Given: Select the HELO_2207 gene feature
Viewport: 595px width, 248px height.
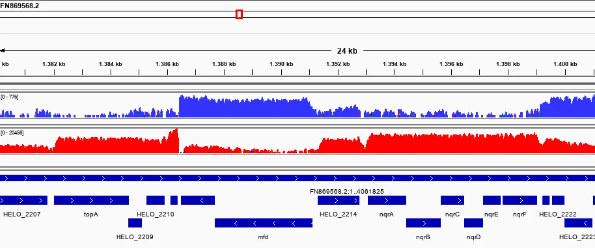Looking at the screenshot, I should [23, 200].
